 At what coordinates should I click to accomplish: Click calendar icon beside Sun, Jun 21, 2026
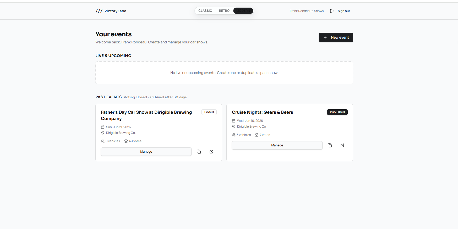103,127
